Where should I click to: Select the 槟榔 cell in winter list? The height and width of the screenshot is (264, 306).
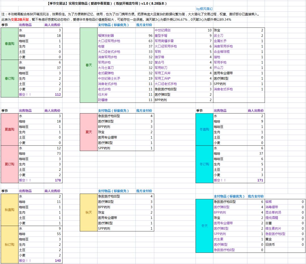[276, 202]
